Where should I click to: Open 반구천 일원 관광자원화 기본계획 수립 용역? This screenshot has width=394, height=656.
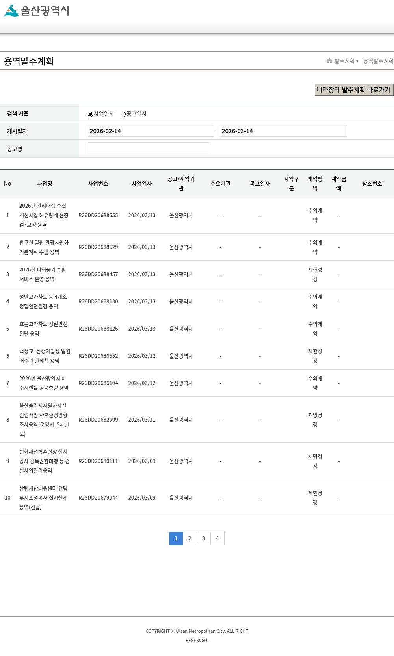[x=44, y=247]
